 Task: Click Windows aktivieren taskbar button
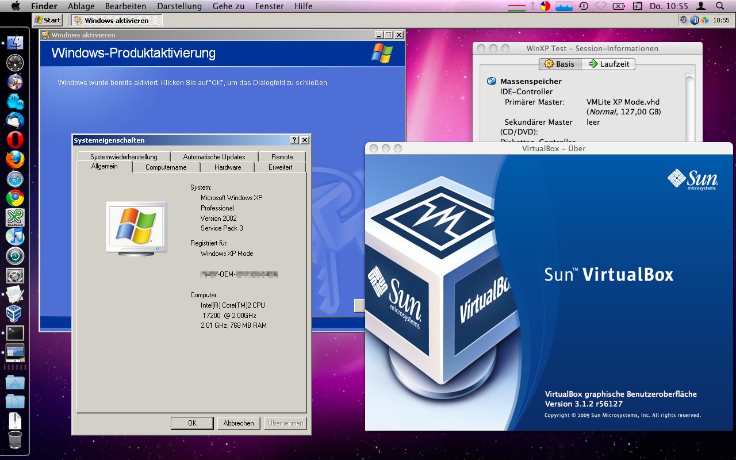(117, 20)
